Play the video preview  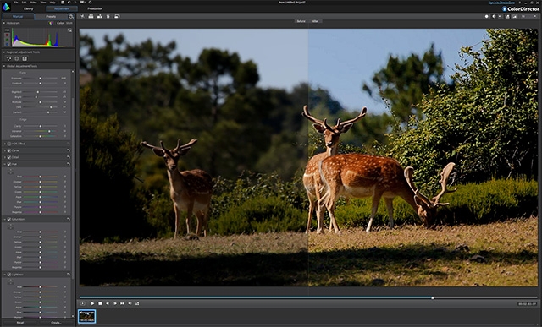92,303
